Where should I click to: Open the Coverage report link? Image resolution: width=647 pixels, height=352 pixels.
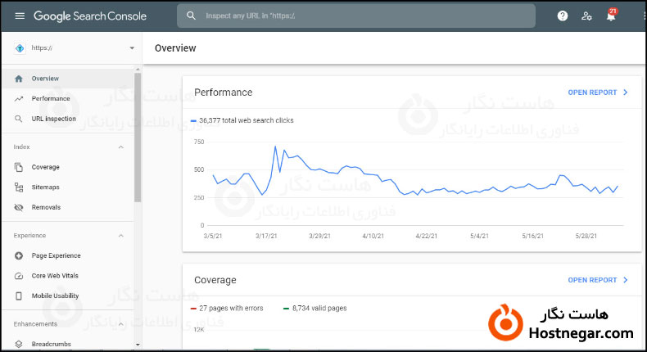tap(597, 280)
